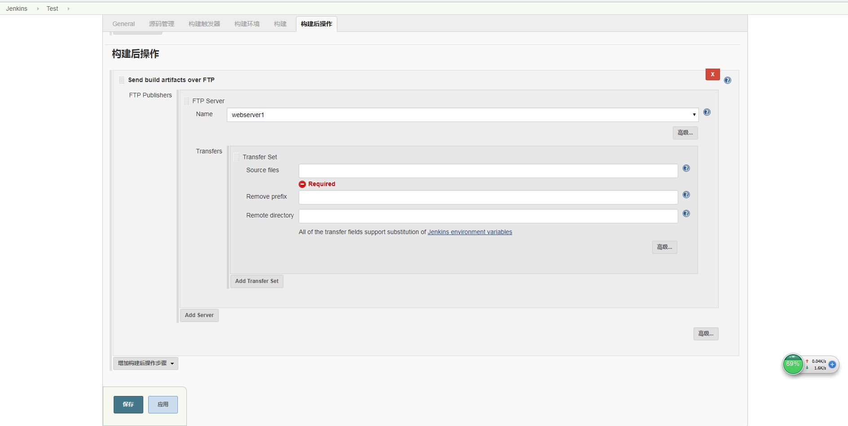Expand the Transfer Set advanced options

tap(664, 247)
